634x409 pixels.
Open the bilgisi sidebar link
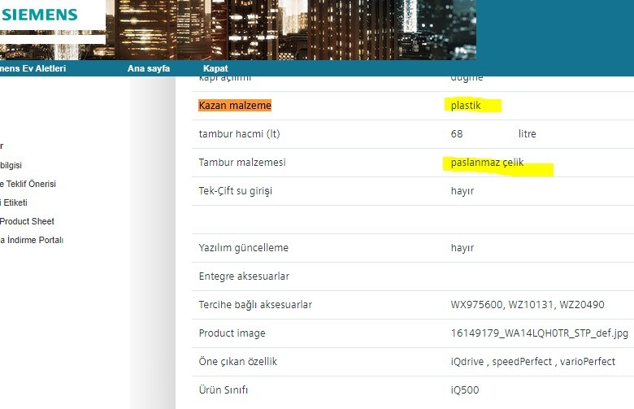pyautogui.click(x=11, y=165)
